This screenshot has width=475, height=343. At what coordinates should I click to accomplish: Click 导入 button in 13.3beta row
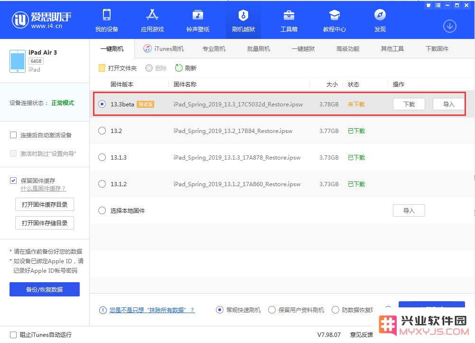point(448,105)
